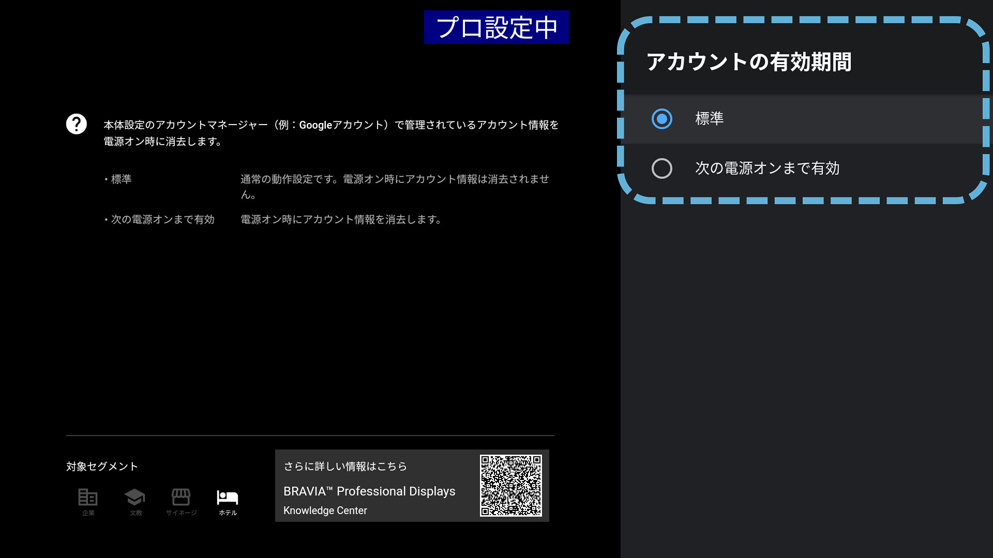993x558 pixels.
Task: Click 次の電源オンまで有効 bullet in description
Action: tap(162, 220)
